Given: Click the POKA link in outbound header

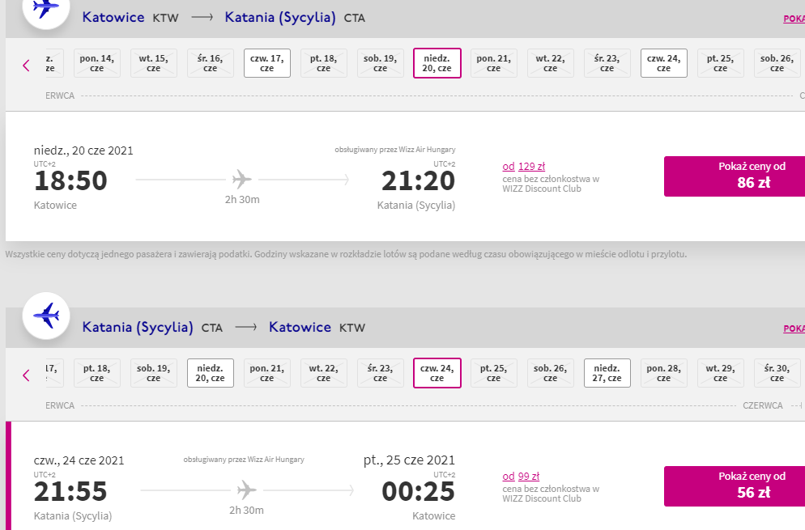Looking at the screenshot, I should coord(794,19).
